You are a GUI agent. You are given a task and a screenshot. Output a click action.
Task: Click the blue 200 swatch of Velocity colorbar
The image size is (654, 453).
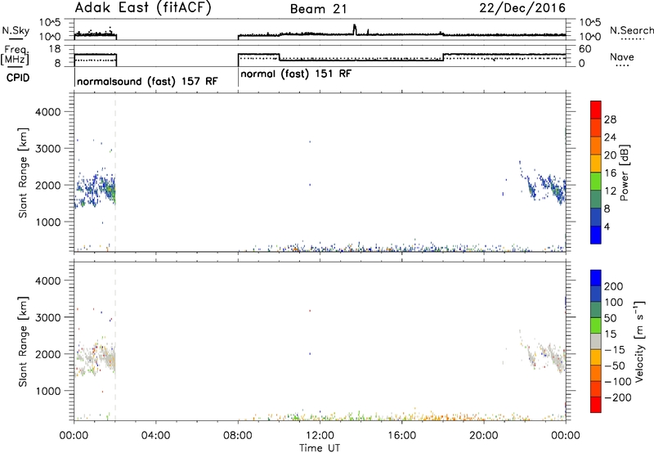[x=596, y=278]
